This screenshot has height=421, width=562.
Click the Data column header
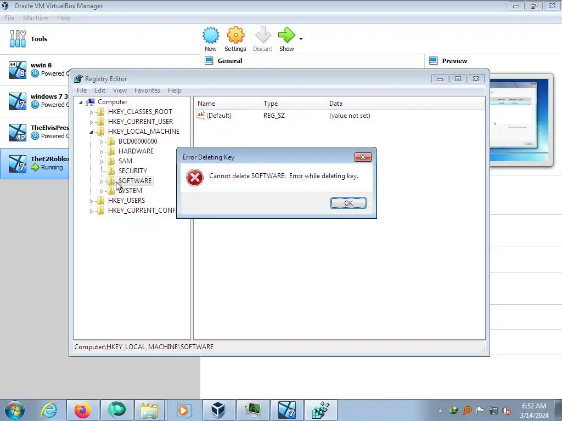click(405, 104)
